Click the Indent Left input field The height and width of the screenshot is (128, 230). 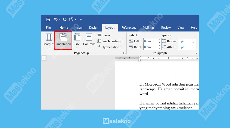click(x=151, y=41)
